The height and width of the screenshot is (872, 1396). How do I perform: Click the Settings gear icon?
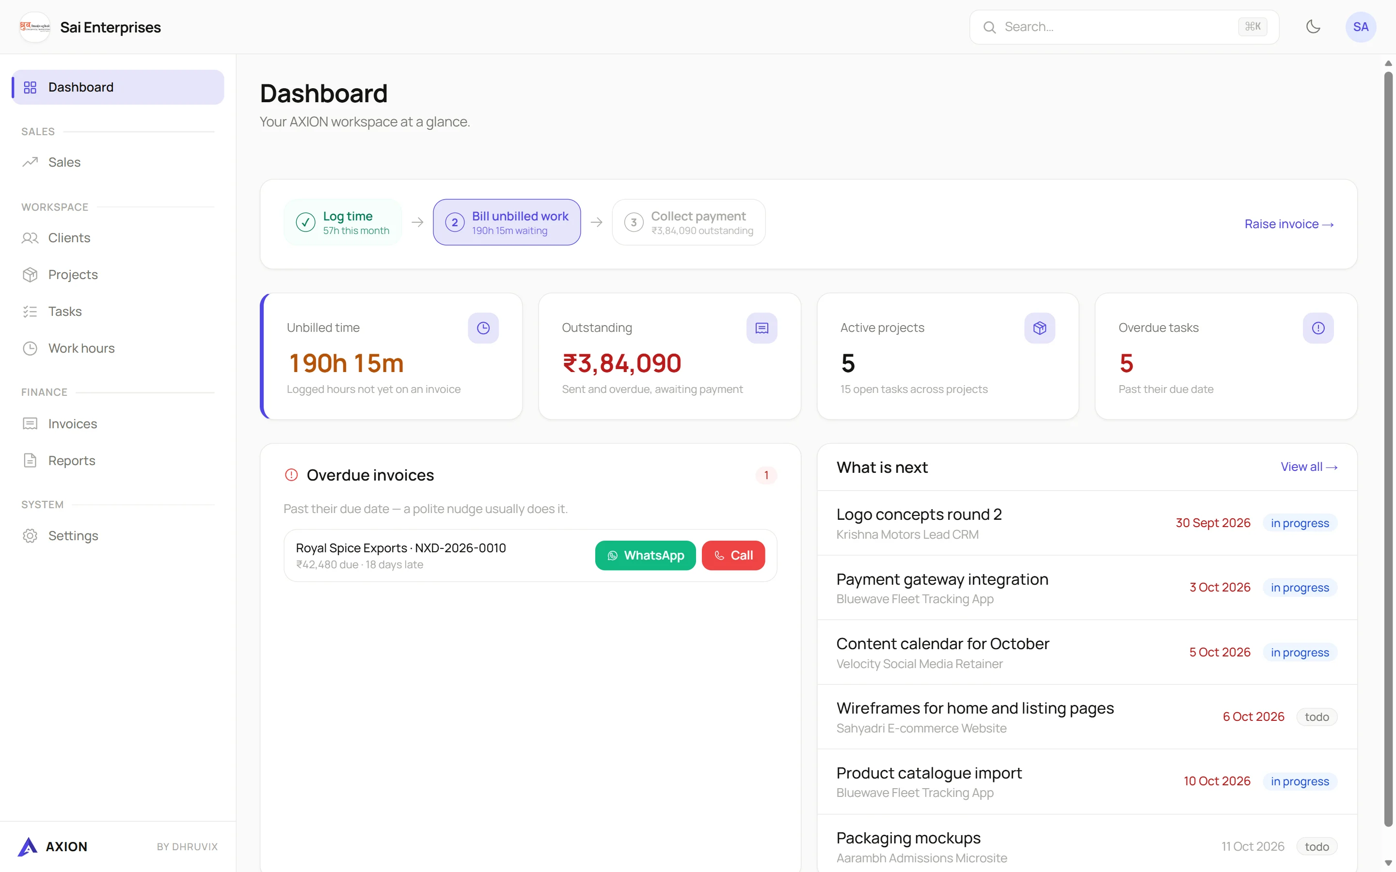(30, 536)
